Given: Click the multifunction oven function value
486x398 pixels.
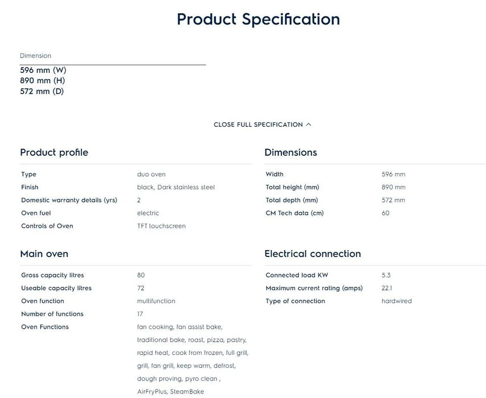Looking at the screenshot, I should 156,301.
